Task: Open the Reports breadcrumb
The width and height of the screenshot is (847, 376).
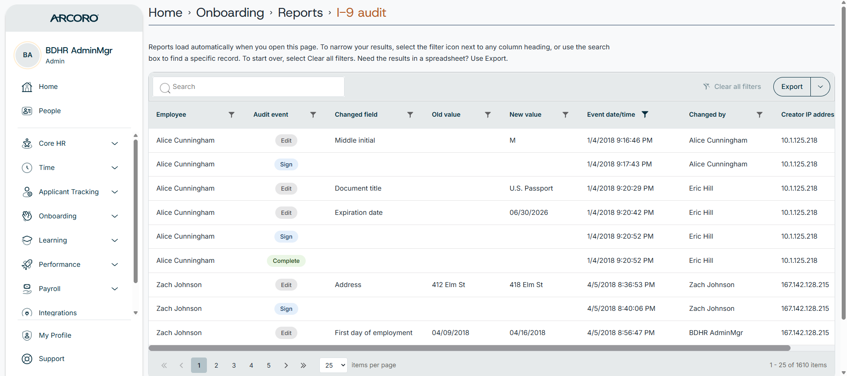Action: pos(300,13)
